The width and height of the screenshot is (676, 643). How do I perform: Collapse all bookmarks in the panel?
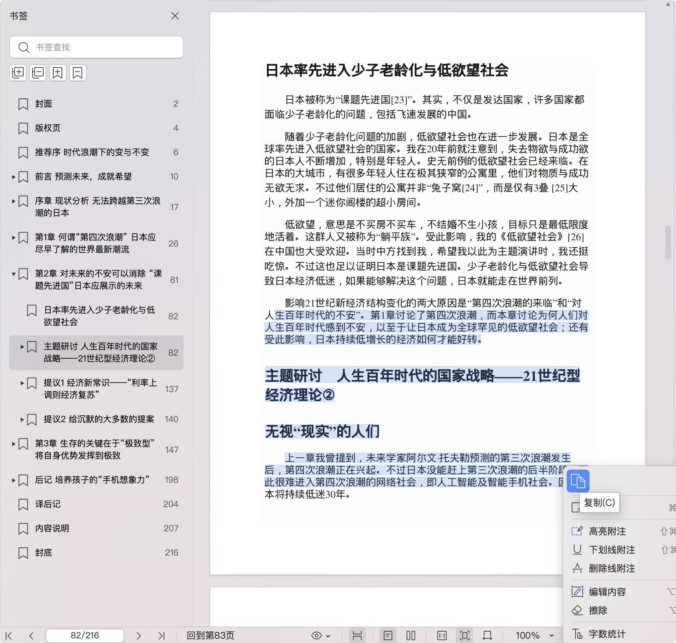pyautogui.click(x=38, y=73)
